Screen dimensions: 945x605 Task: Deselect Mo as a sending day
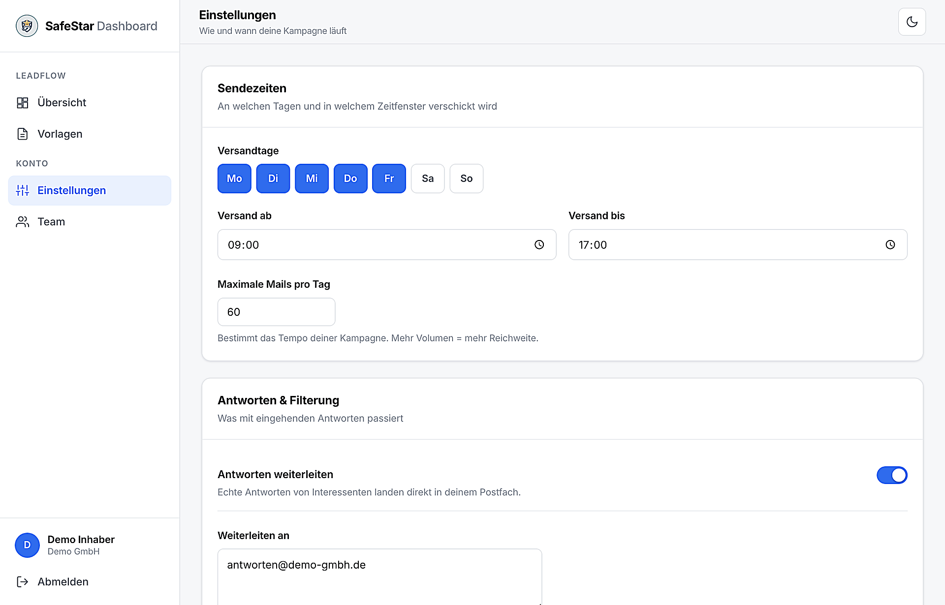(x=234, y=179)
